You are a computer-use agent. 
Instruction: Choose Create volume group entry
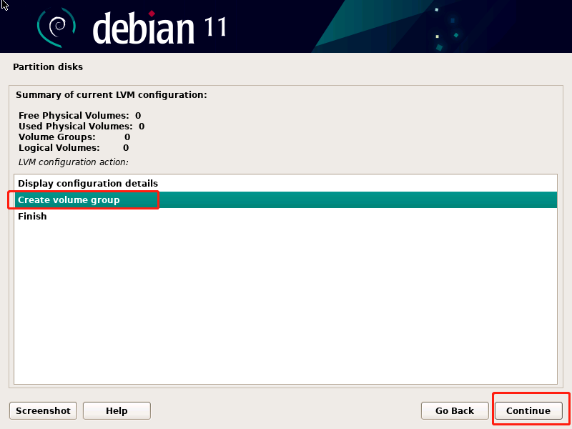(285, 200)
